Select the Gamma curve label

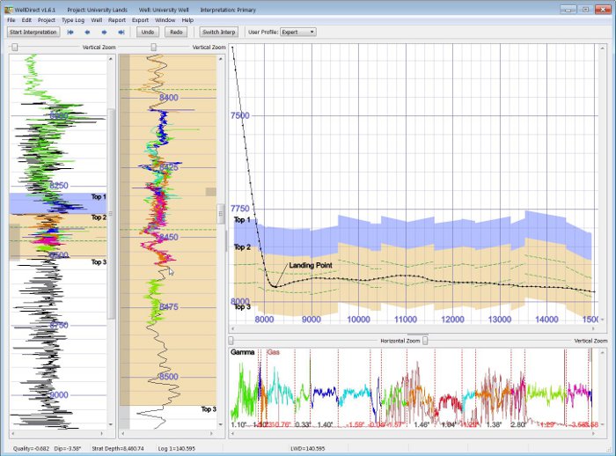(x=242, y=352)
